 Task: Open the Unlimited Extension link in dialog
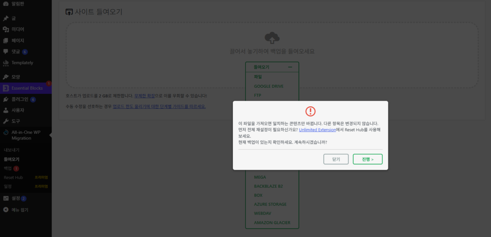click(x=317, y=129)
